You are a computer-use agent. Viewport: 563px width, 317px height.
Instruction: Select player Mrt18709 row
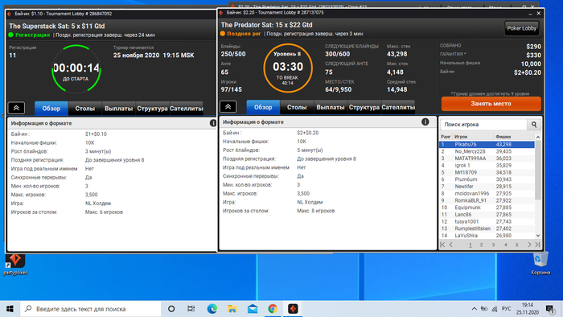click(487, 172)
